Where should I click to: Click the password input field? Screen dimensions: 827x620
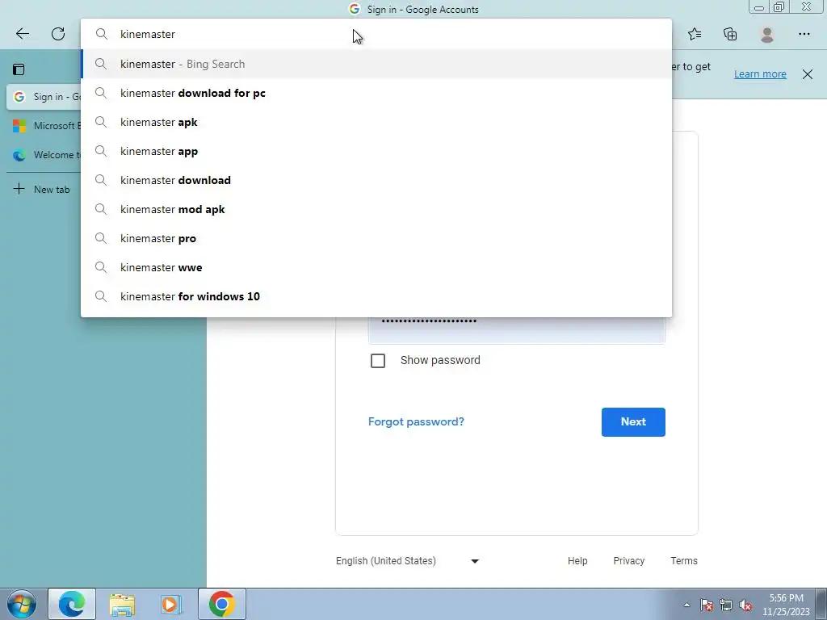coord(516,330)
